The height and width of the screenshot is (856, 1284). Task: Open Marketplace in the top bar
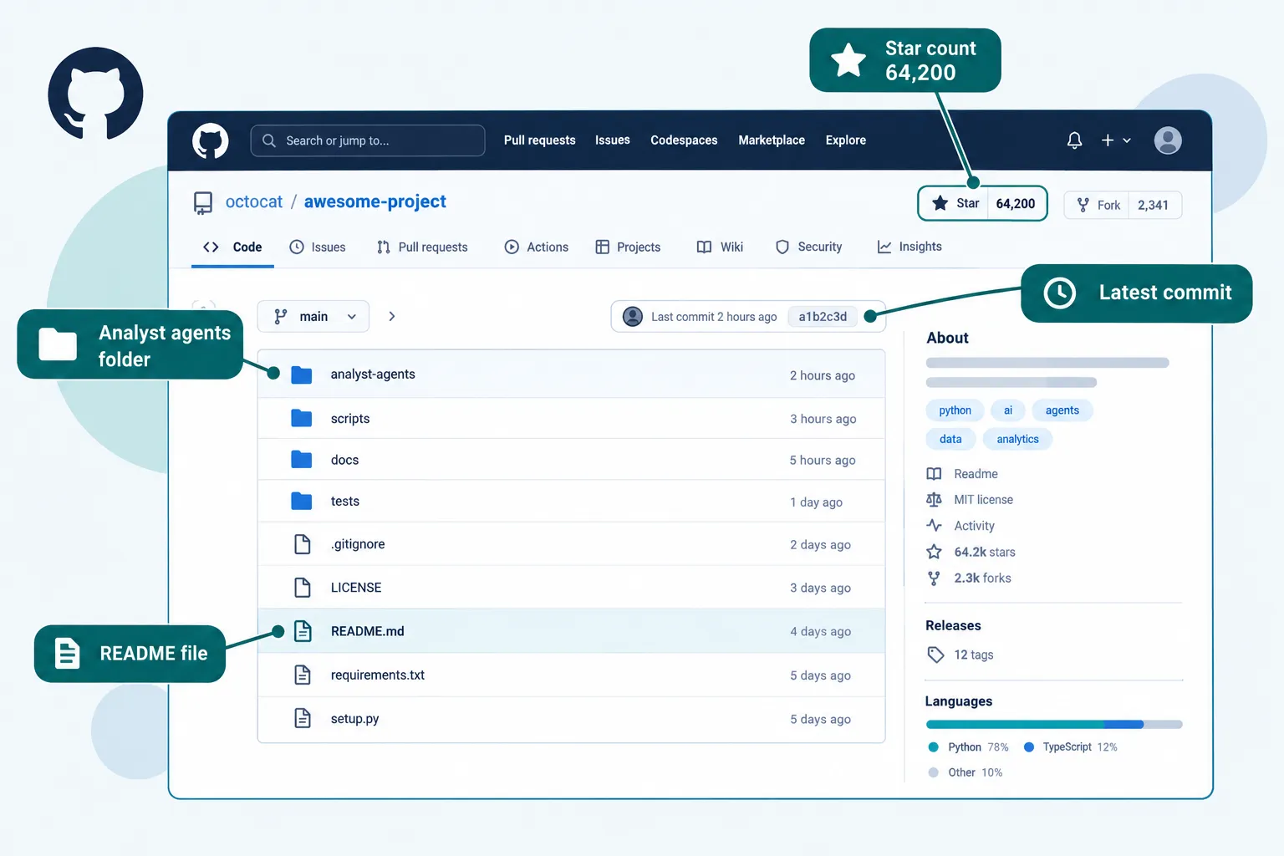(x=772, y=140)
